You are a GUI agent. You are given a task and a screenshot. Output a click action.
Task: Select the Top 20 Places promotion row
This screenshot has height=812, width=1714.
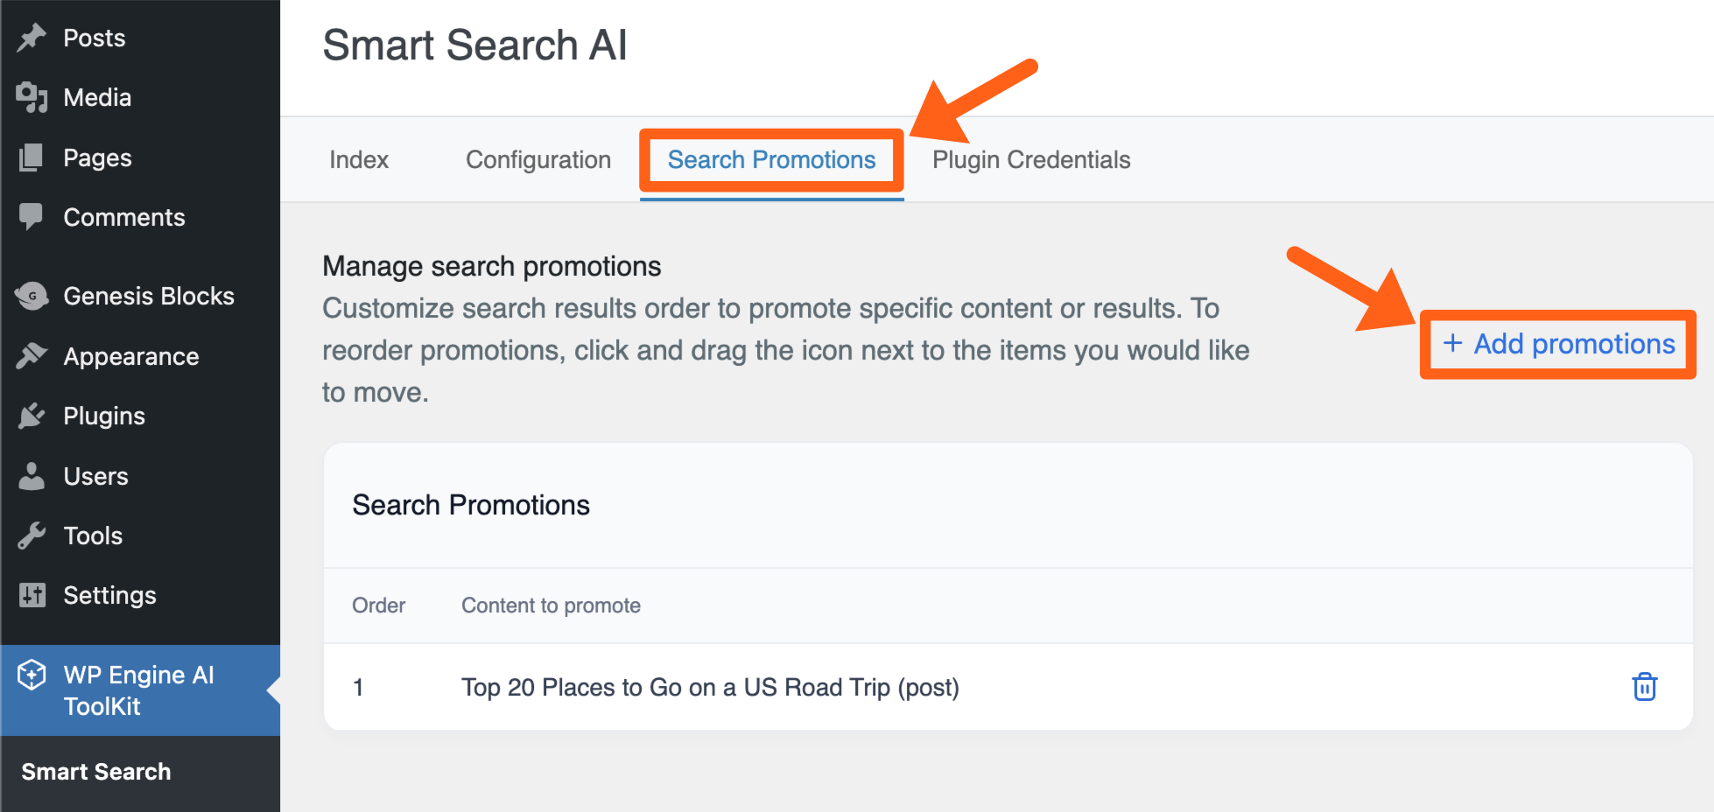pyautogui.click(x=710, y=688)
